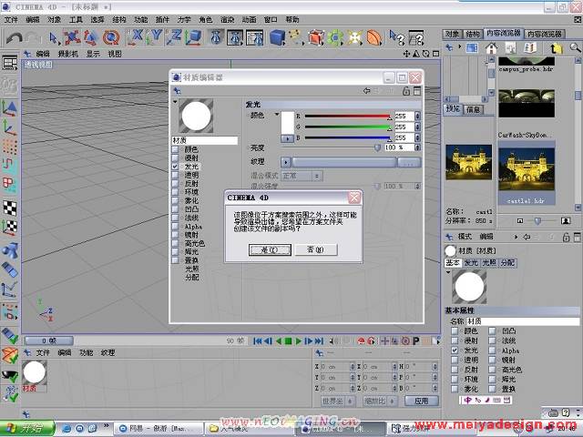
Task: Switch to the 对象 tab
Action: click(x=453, y=34)
